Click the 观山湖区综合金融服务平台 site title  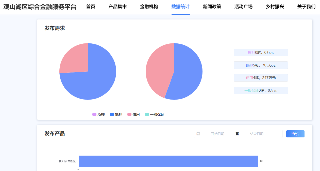[40, 7]
